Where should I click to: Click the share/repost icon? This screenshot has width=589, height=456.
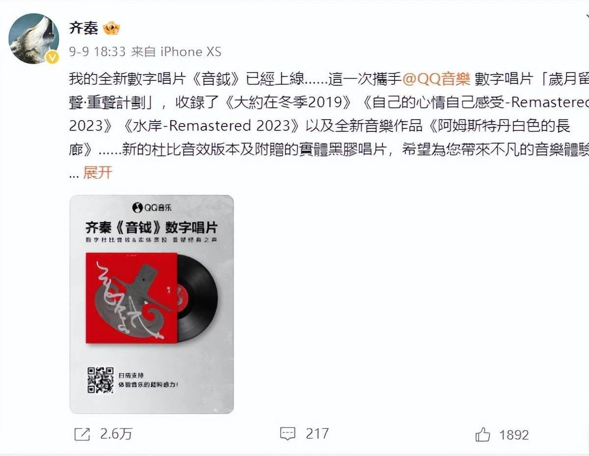[82, 434]
